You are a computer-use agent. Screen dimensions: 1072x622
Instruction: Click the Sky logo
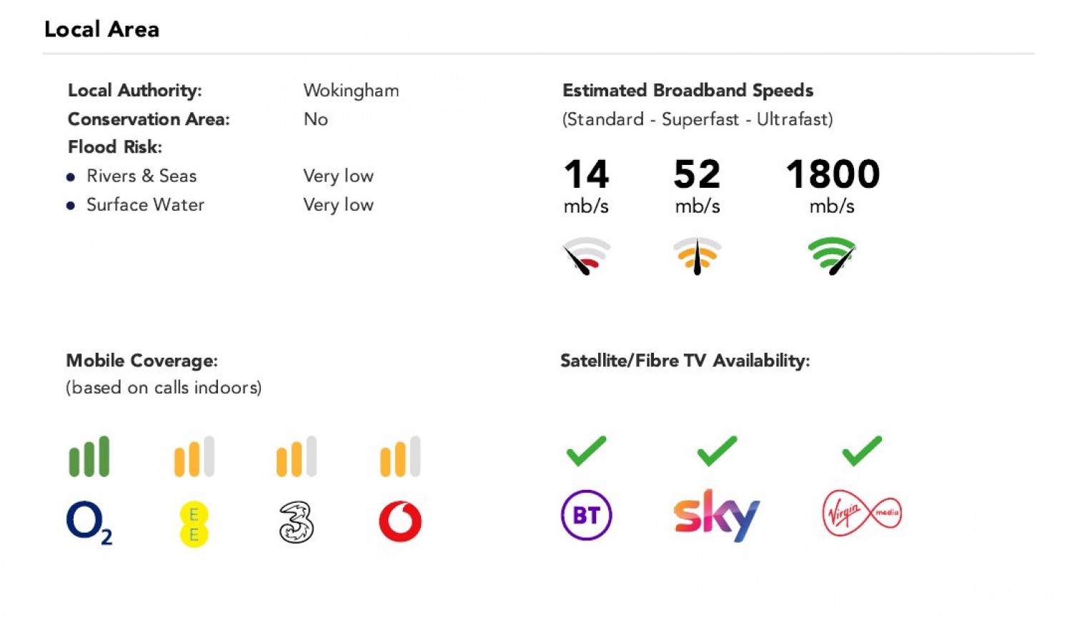pyautogui.click(x=716, y=515)
